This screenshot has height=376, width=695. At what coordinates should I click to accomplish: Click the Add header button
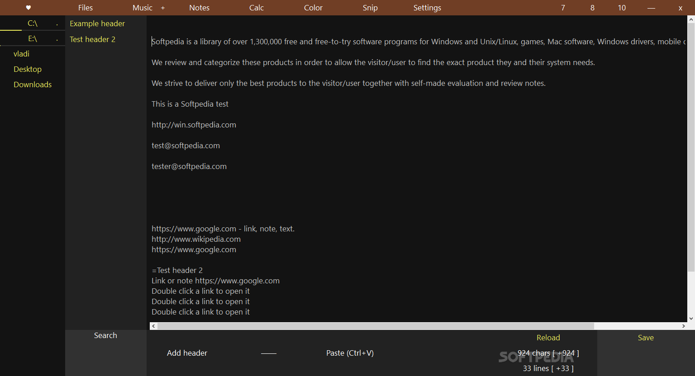pyautogui.click(x=187, y=353)
